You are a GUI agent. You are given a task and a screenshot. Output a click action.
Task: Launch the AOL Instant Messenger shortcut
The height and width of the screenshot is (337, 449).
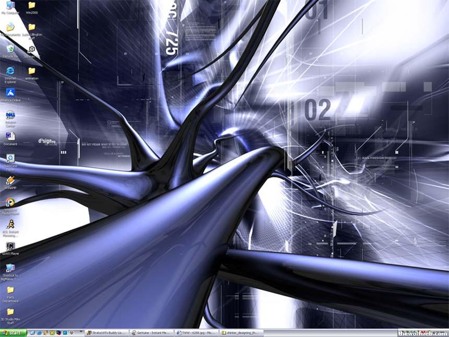10,225
